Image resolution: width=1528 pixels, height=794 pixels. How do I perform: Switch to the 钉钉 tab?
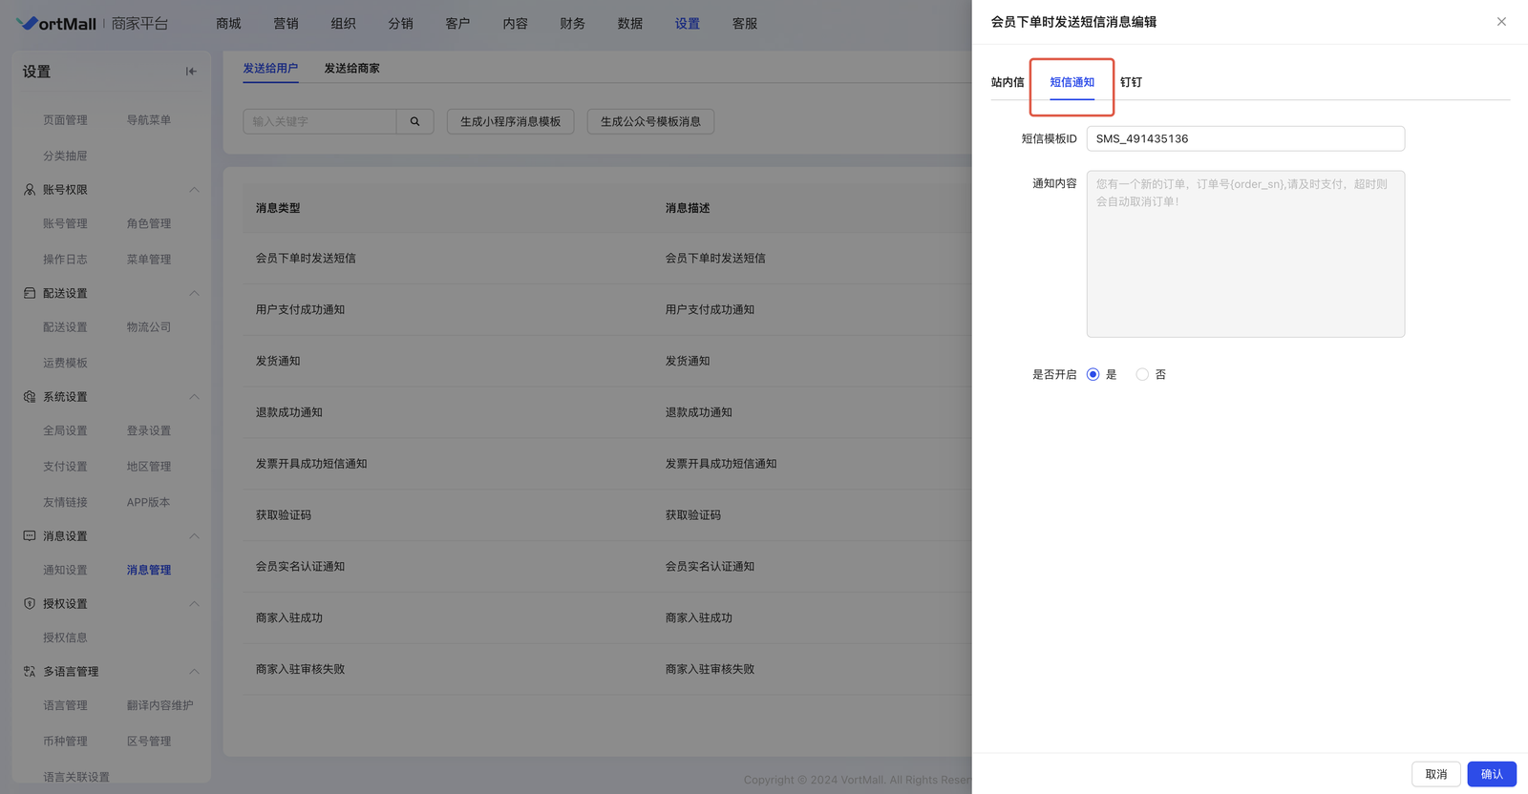[1131, 82]
